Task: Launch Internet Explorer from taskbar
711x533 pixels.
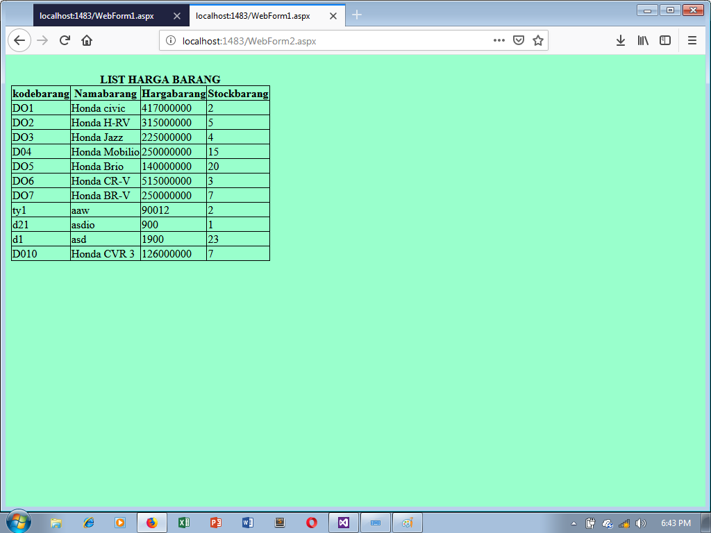Action: click(88, 523)
